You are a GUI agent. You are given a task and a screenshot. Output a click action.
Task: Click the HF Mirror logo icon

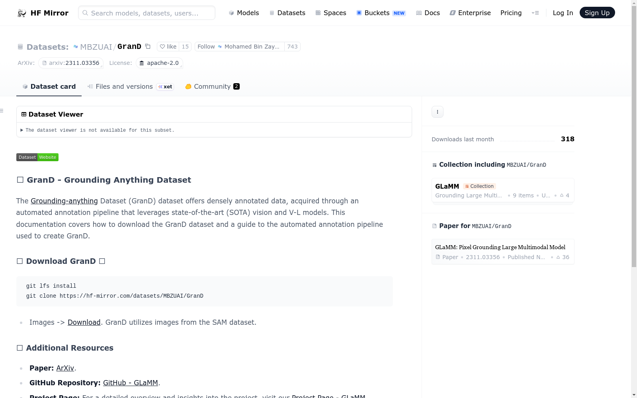(x=22, y=13)
